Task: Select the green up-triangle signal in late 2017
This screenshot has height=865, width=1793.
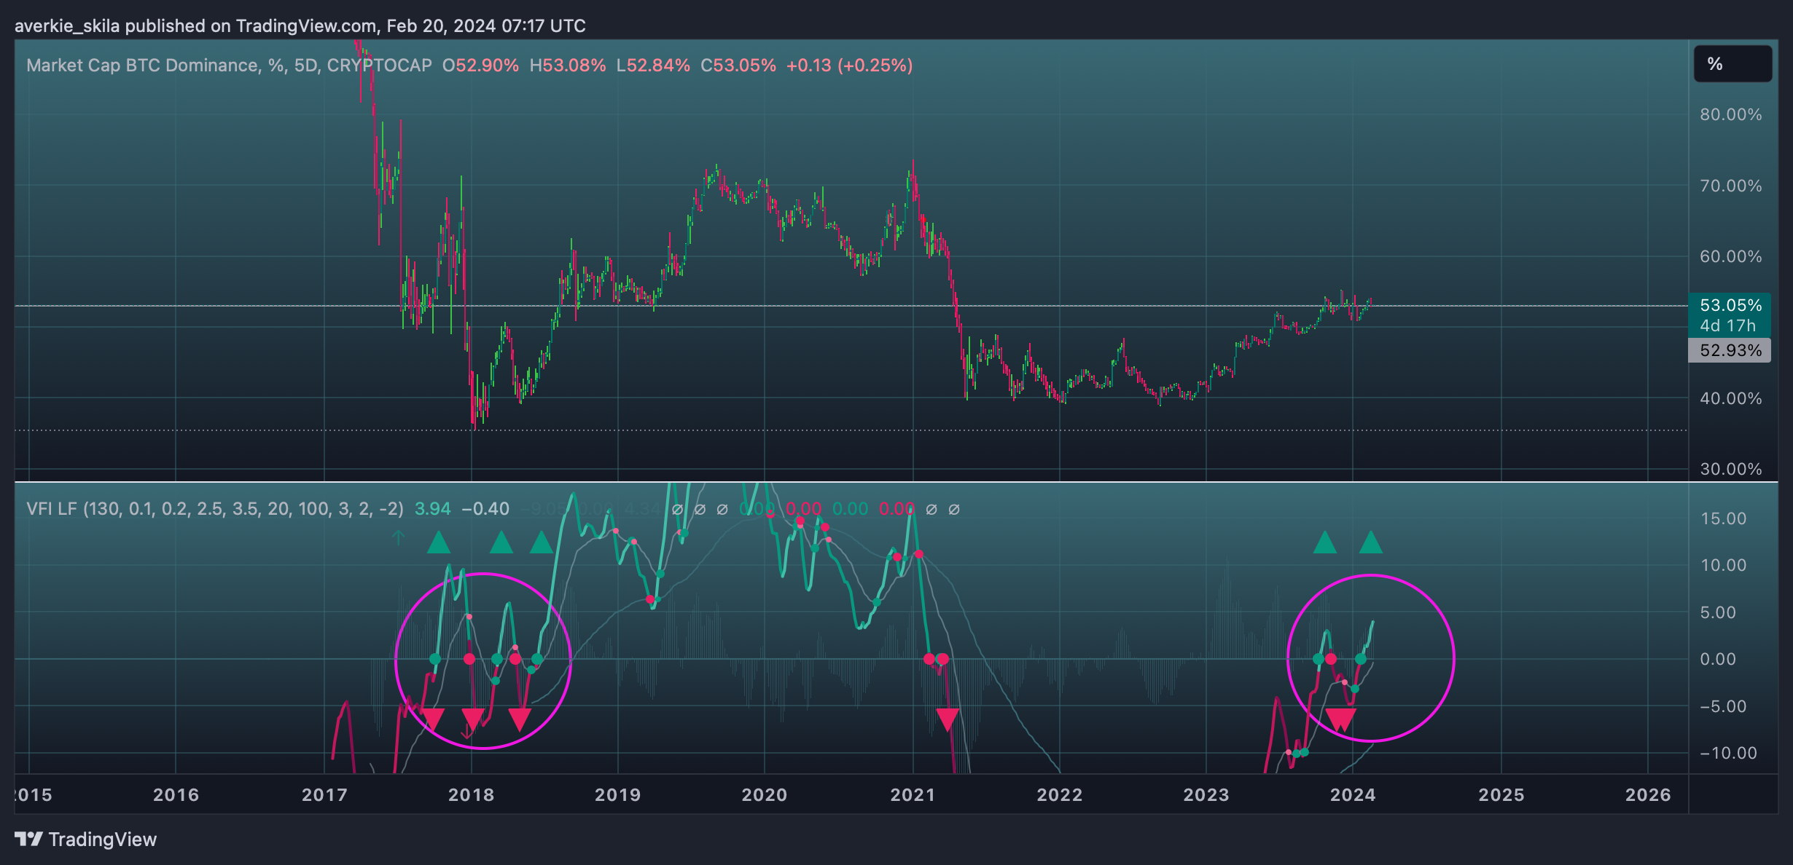Action: (439, 542)
